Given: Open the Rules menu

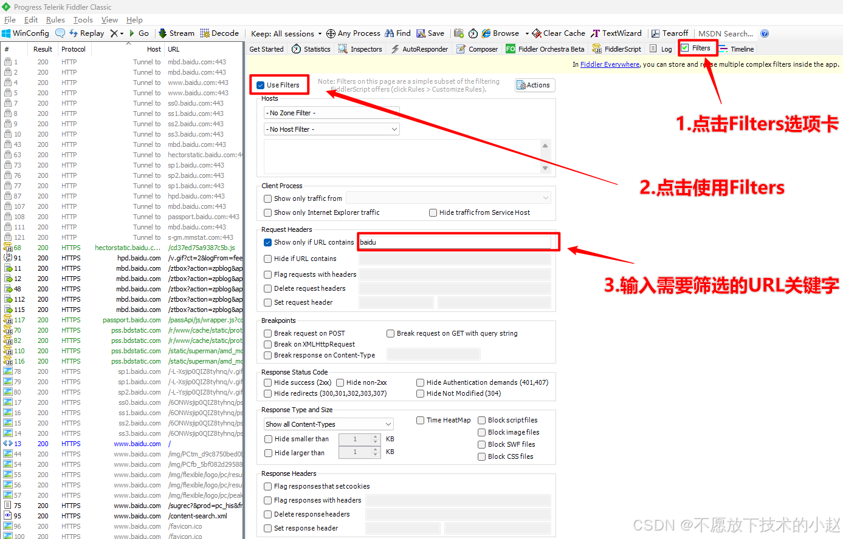Looking at the screenshot, I should point(55,20).
